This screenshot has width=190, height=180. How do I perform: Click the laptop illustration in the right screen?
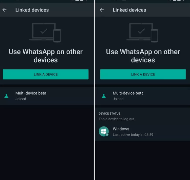tap(140, 32)
